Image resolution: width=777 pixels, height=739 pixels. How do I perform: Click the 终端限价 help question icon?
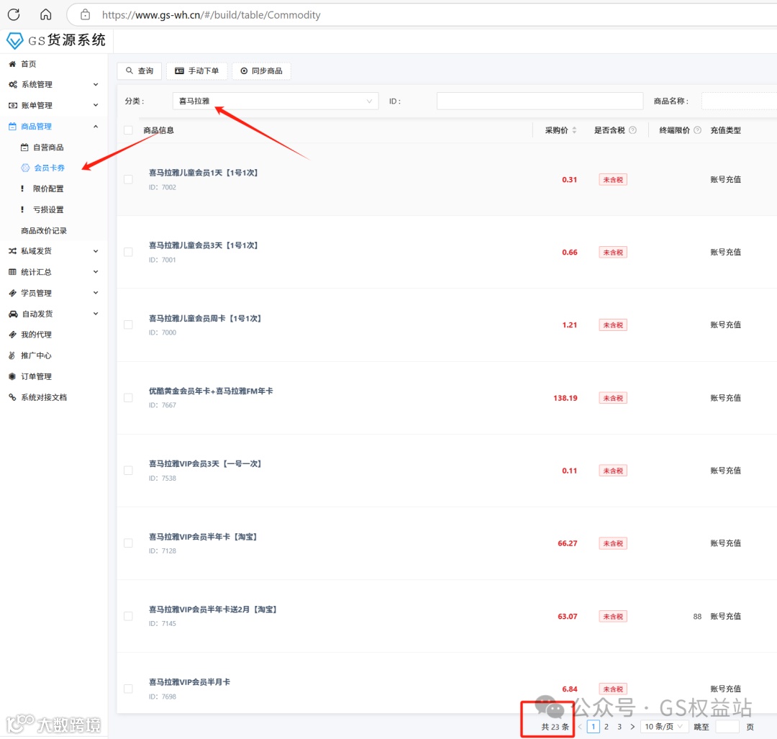click(x=698, y=130)
